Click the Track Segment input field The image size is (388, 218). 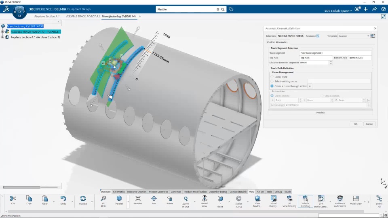pyautogui.click(x=335, y=53)
